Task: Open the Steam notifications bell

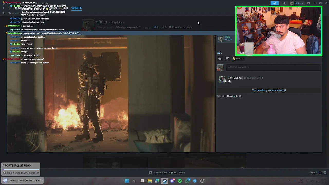Action: (x=284, y=3)
